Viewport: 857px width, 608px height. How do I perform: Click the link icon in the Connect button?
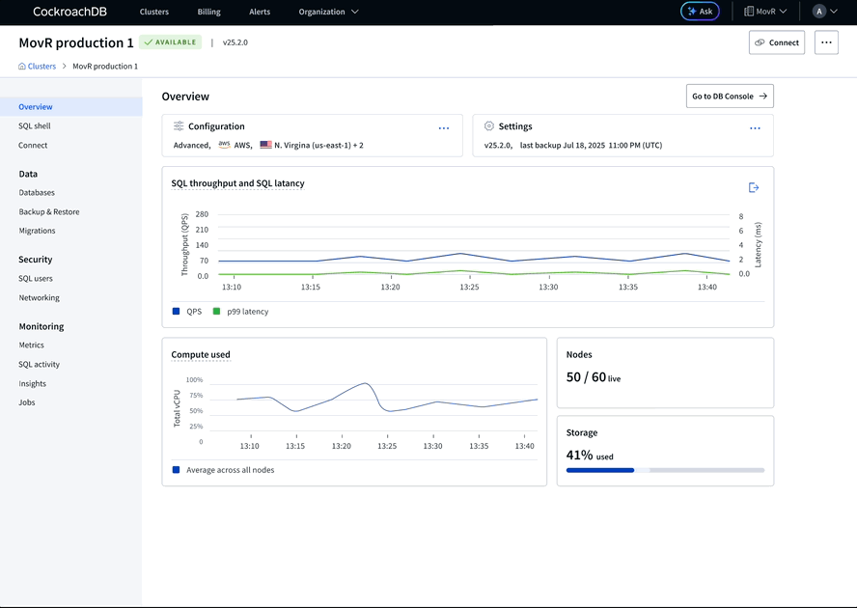760,42
